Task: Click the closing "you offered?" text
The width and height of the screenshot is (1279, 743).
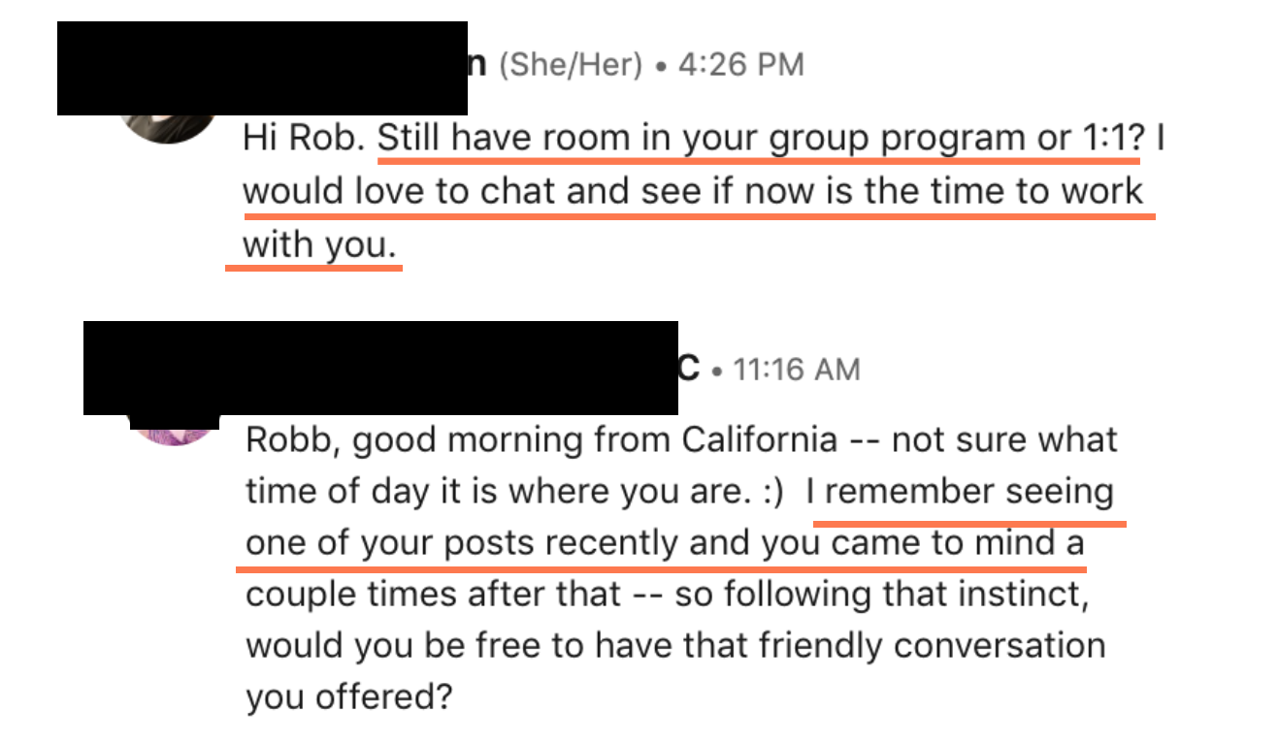Action: pyautogui.click(x=348, y=696)
